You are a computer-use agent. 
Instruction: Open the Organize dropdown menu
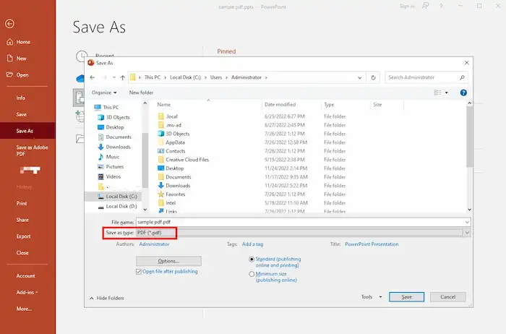[x=104, y=93]
